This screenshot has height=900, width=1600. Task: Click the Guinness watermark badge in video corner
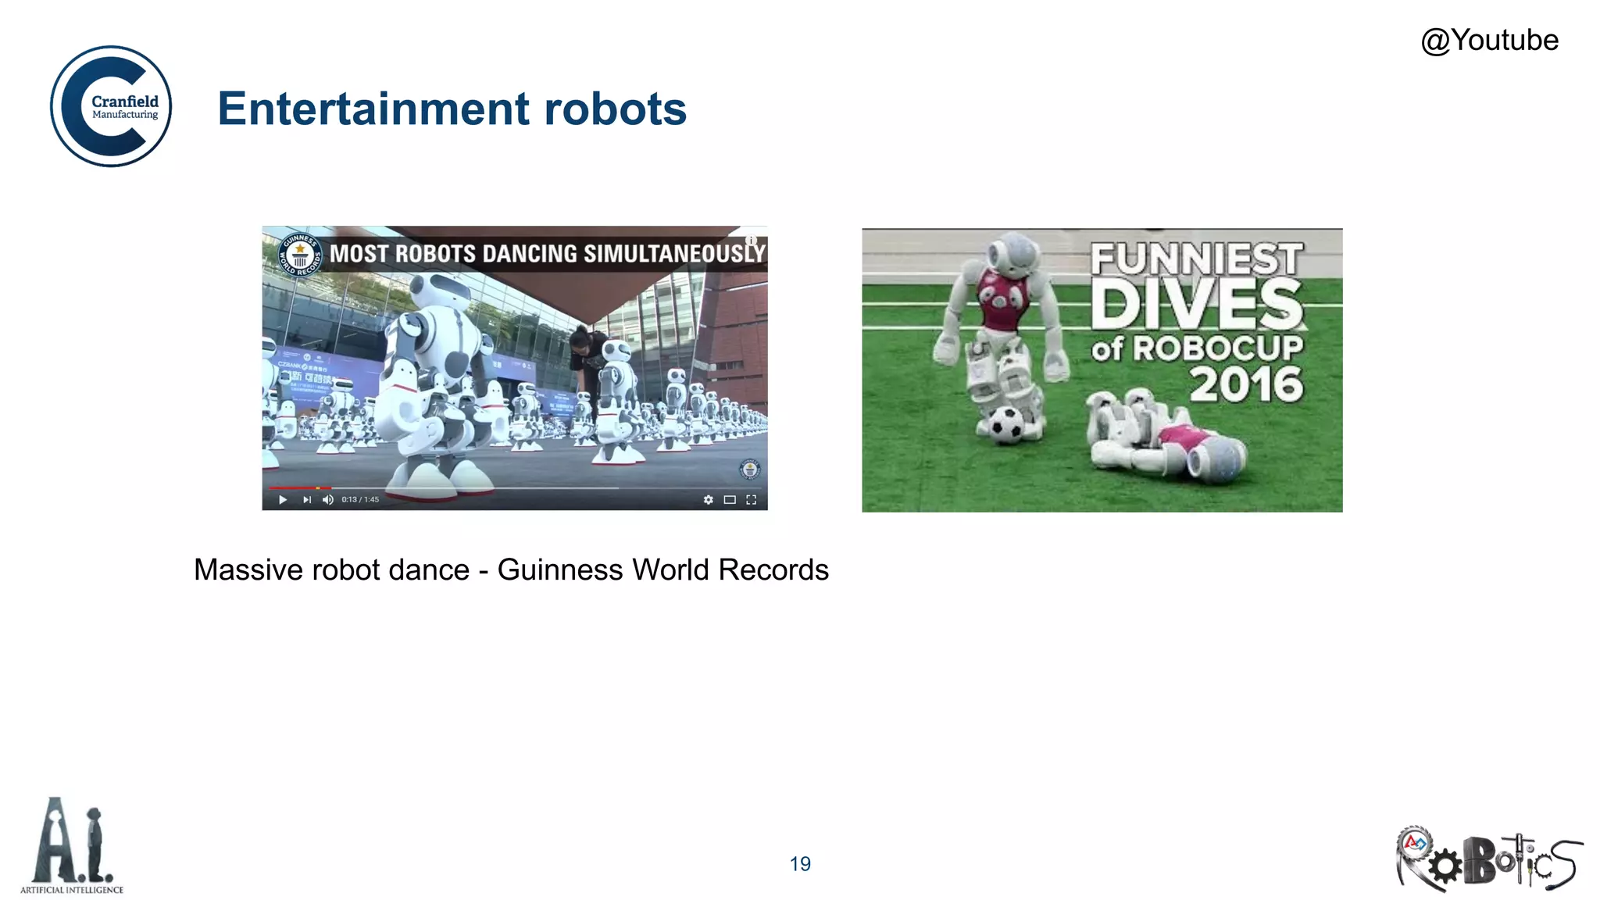click(750, 470)
